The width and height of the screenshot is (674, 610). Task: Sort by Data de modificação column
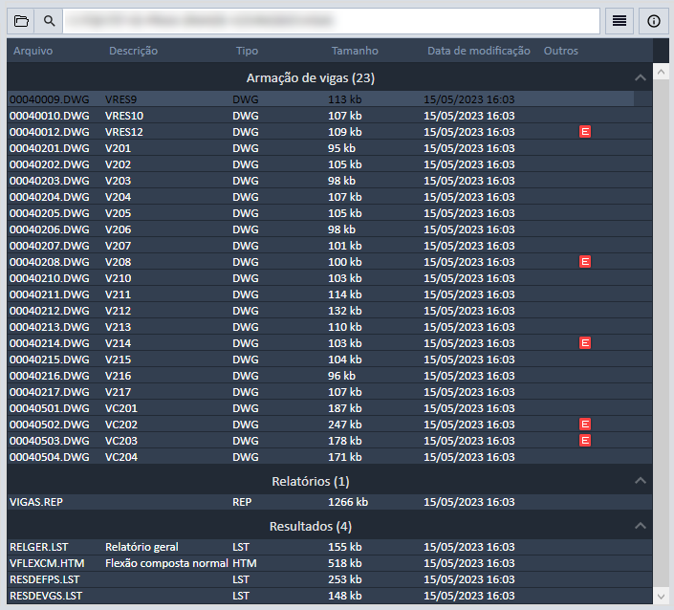pyautogui.click(x=478, y=51)
